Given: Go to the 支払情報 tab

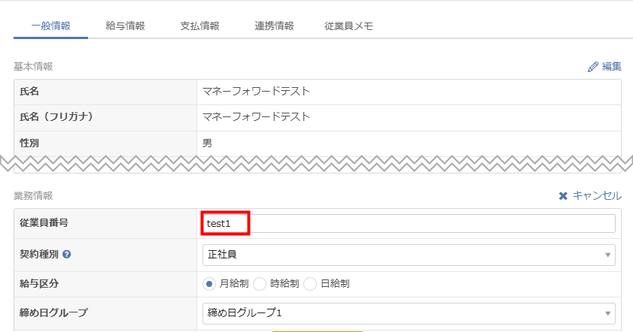Looking at the screenshot, I should click(x=199, y=26).
